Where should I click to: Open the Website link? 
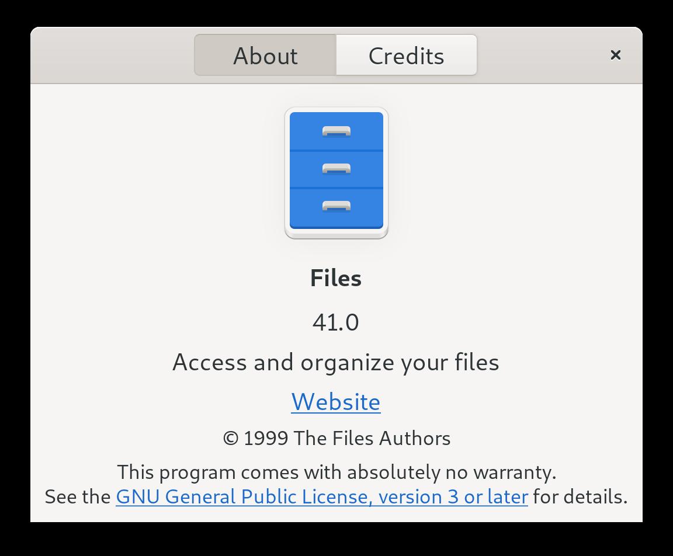(x=336, y=402)
